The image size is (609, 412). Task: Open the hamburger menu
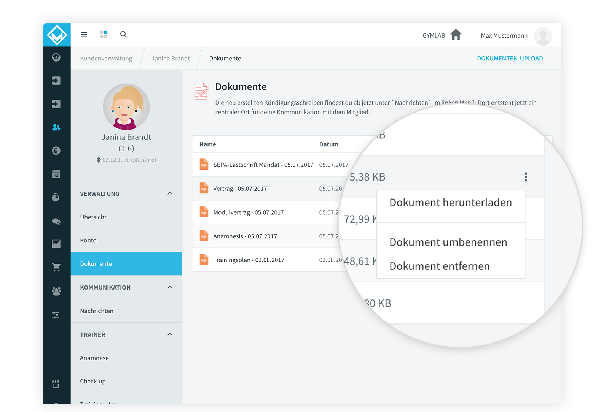pos(84,35)
